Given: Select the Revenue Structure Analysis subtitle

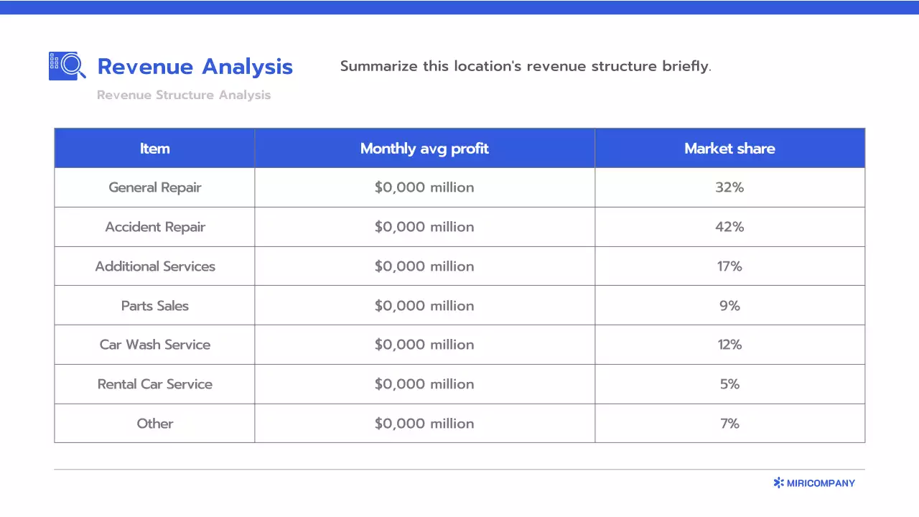Looking at the screenshot, I should [184, 96].
